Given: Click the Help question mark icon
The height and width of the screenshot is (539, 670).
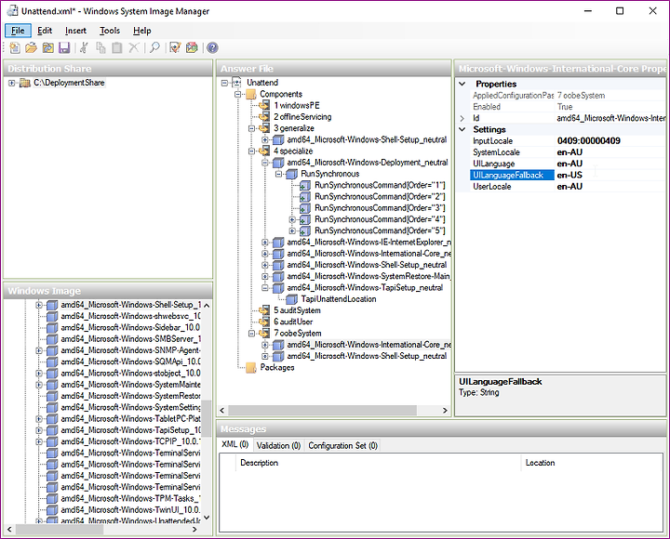Looking at the screenshot, I should [x=212, y=47].
